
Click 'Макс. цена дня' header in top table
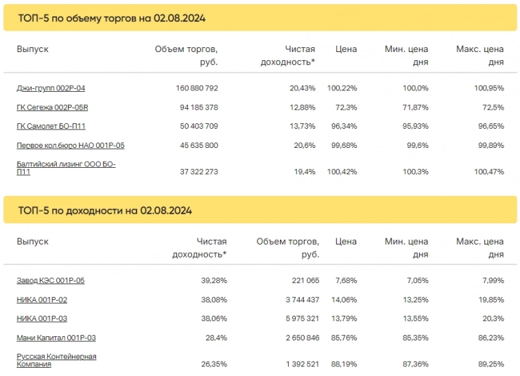(x=480, y=55)
